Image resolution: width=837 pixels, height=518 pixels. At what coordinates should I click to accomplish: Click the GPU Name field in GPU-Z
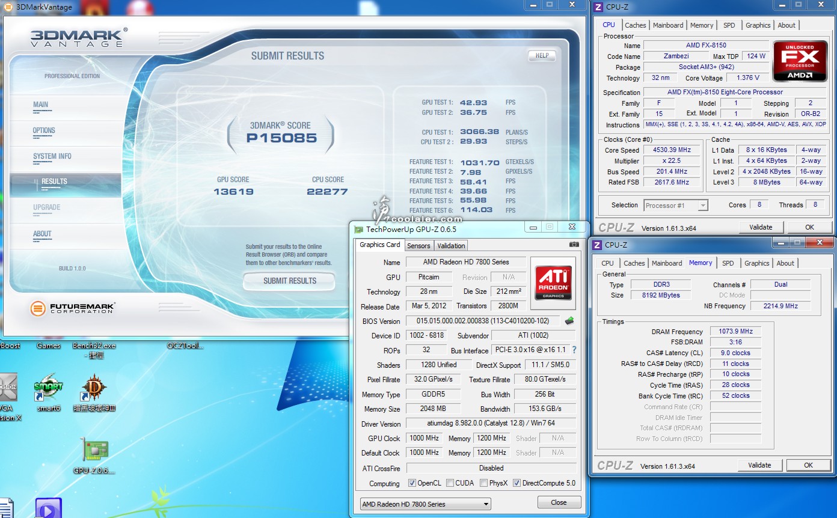(466, 262)
